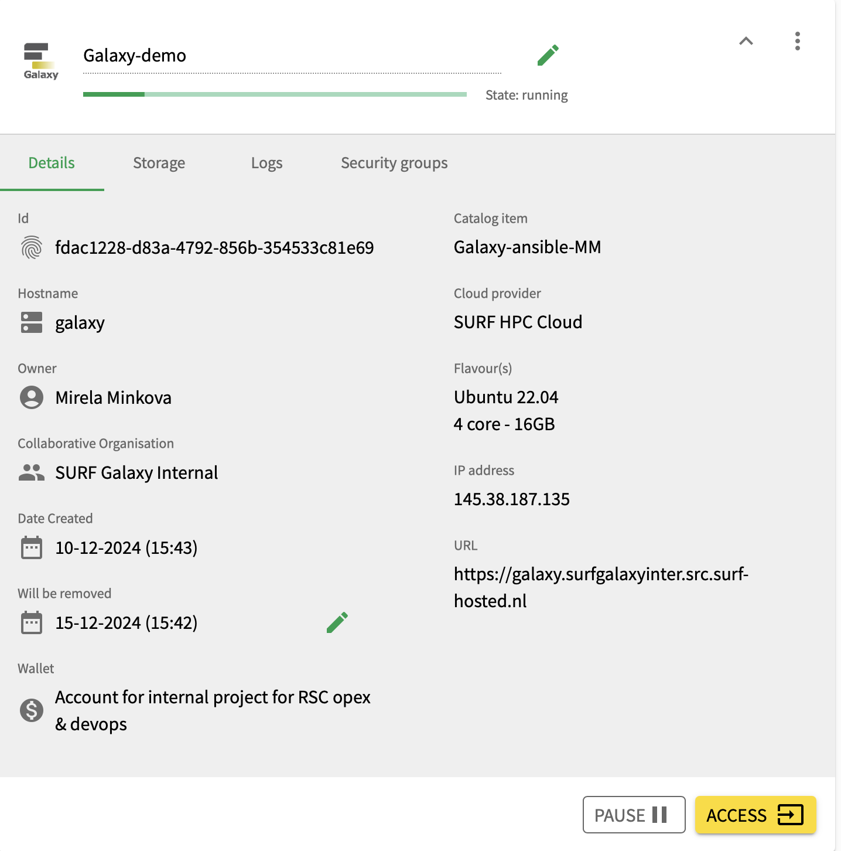
Task: Select the Security groups tab
Action: pos(394,163)
